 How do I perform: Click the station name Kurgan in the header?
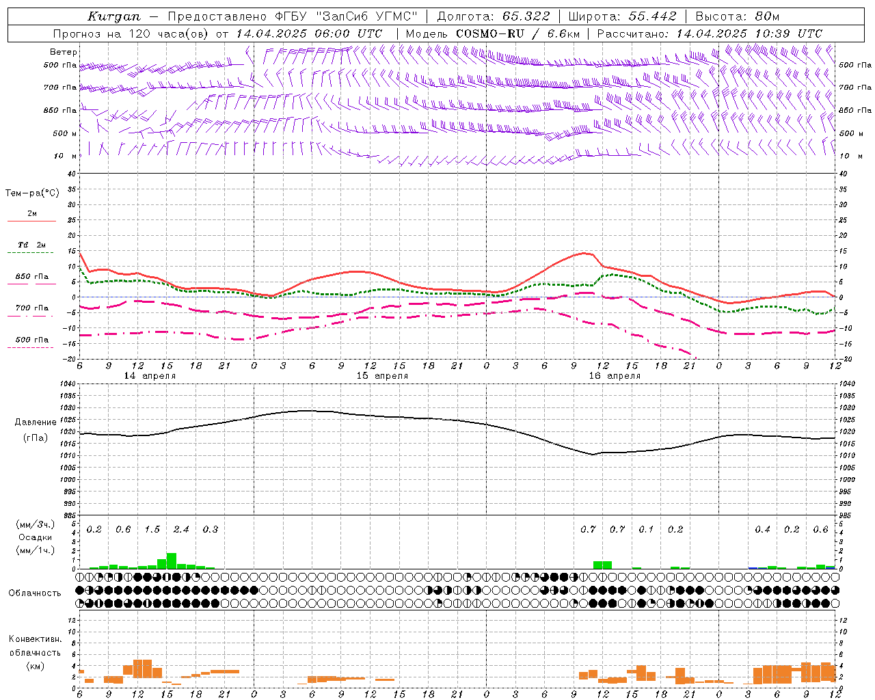(x=113, y=16)
